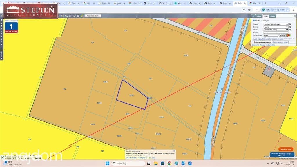Viewport: 297px width, 167px height.
Task: Expand the Powiat dropdown
Action: pos(276,24)
